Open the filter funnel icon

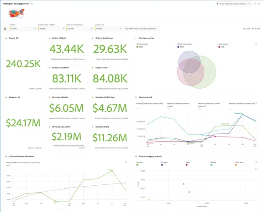pos(5,29)
